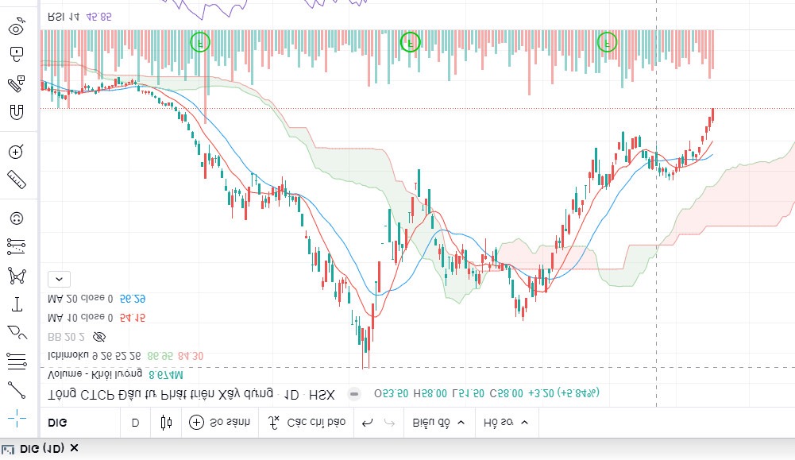Open the D timeframe menu
Screen dimensions: 795x460
click(135, 423)
